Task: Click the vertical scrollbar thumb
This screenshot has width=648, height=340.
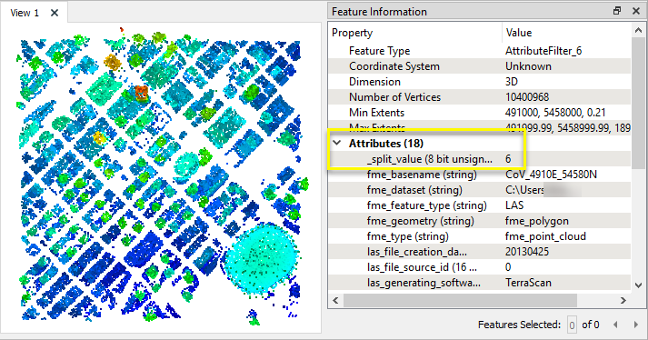Action: point(638,104)
